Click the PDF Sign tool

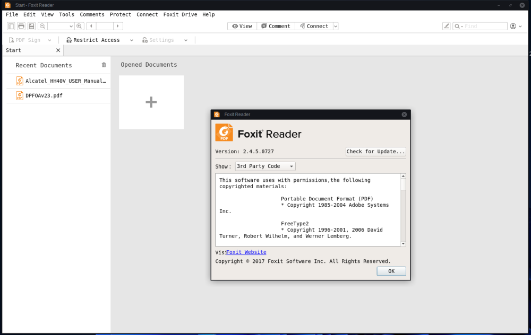[x=25, y=40]
